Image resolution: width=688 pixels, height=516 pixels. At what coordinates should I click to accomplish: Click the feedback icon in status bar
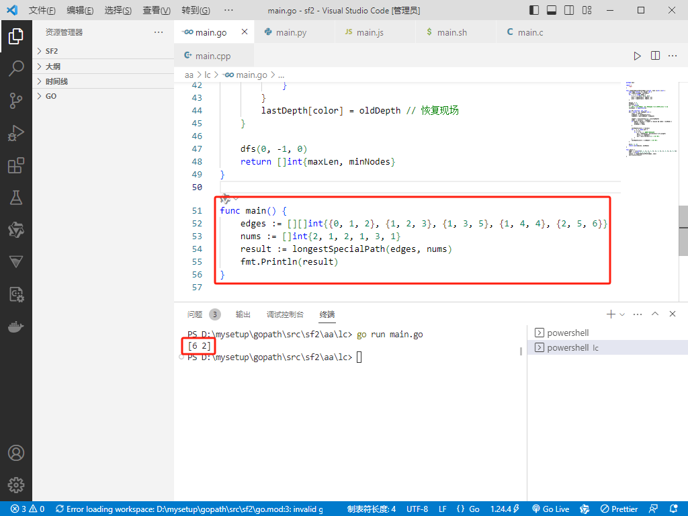click(x=653, y=509)
